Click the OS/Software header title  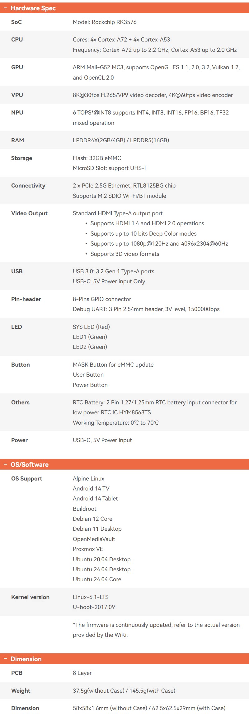click(30, 465)
